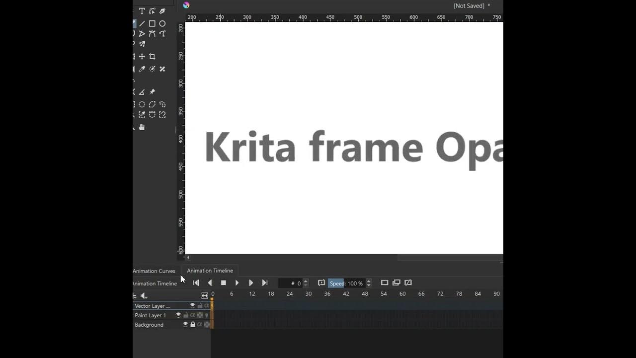Hide the Background layer in timeline
Image resolution: width=636 pixels, height=358 pixels.
185,325
